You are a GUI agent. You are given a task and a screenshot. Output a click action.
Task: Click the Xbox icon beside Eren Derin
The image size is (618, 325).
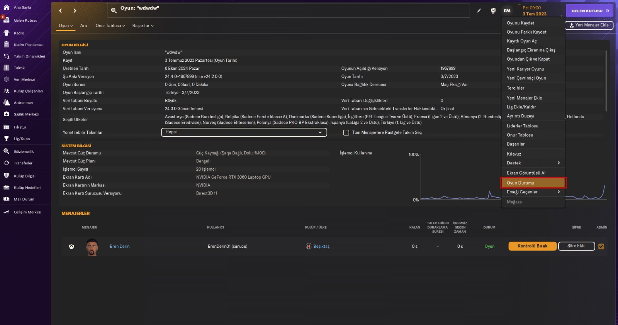(x=71, y=247)
